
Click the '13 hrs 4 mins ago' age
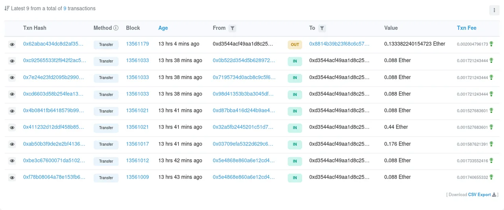click(x=179, y=44)
